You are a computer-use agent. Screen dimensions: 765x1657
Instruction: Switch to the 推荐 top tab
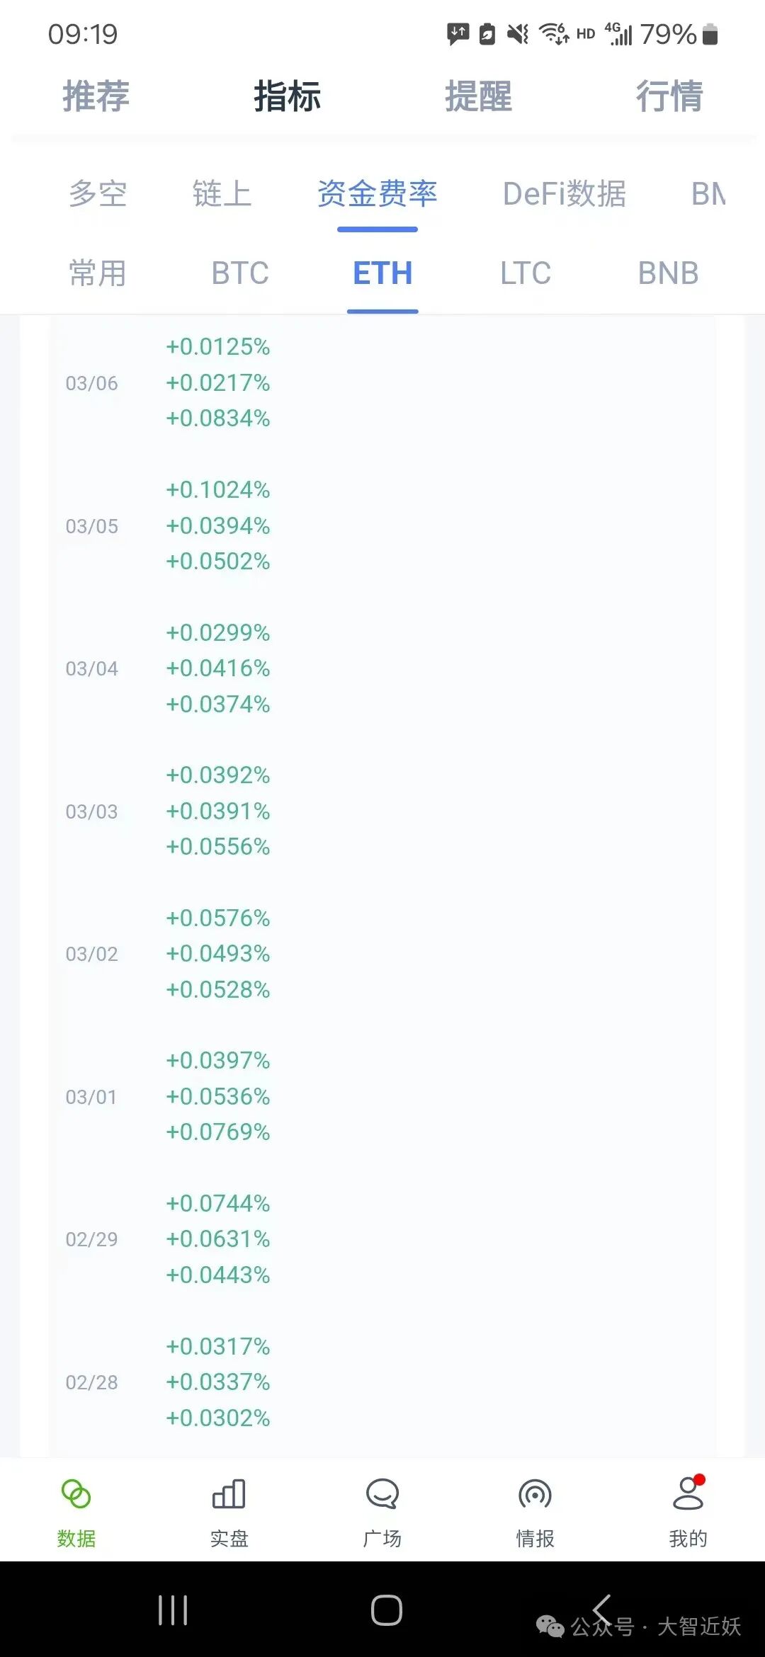96,96
